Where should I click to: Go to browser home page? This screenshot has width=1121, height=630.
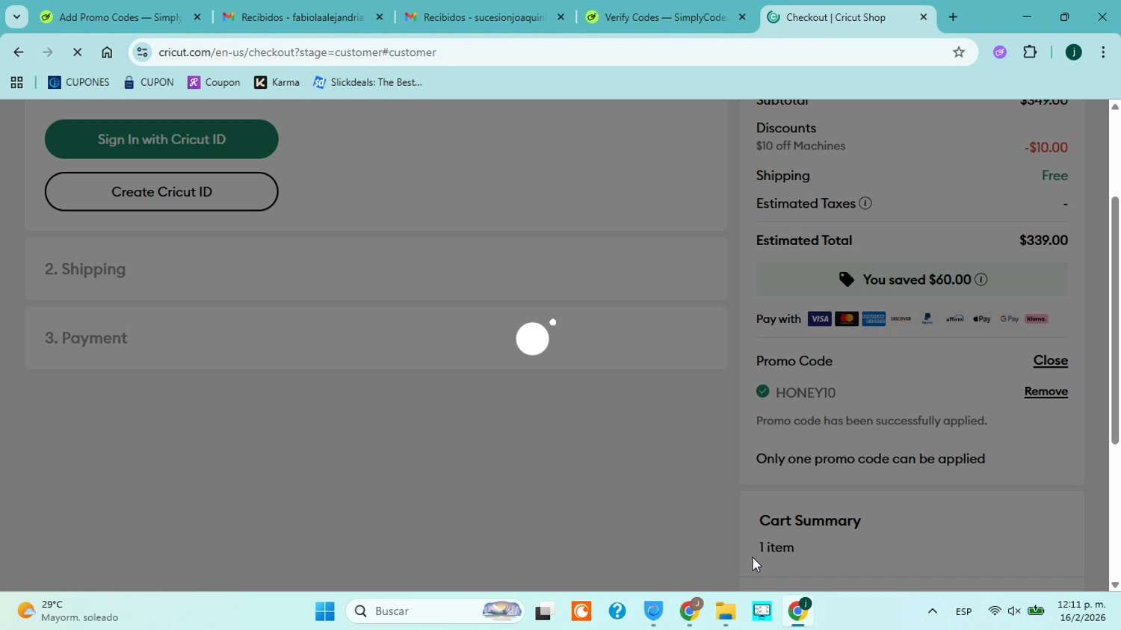pyautogui.click(x=107, y=52)
